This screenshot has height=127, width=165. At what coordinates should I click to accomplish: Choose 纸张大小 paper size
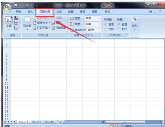pos(41,23)
